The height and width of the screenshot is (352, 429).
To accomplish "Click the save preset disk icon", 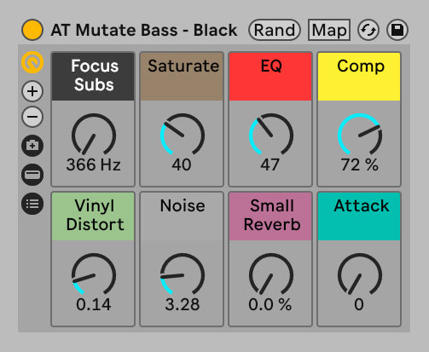I will point(397,30).
